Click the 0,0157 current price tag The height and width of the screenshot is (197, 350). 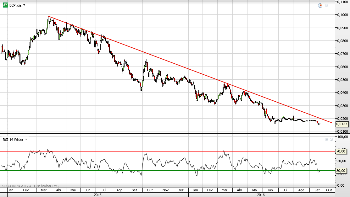pyautogui.click(x=342, y=124)
